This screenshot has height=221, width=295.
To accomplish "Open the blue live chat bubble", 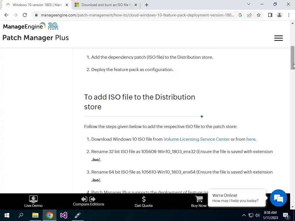I will [279, 198].
